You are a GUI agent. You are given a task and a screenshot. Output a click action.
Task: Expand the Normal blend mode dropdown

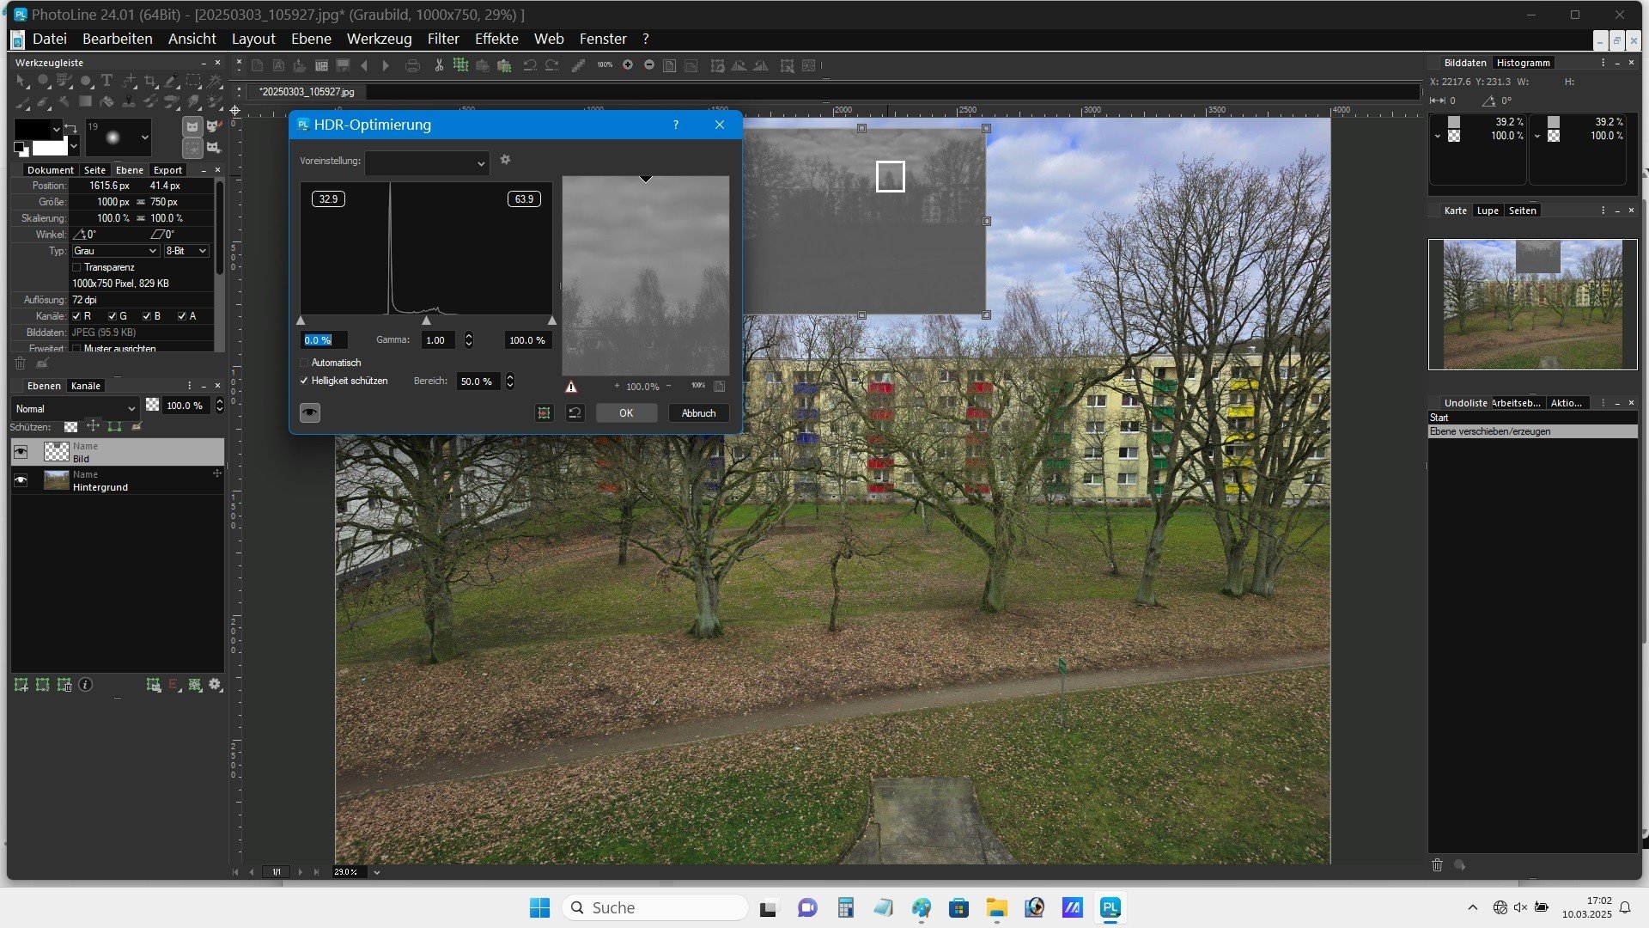[75, 408]
